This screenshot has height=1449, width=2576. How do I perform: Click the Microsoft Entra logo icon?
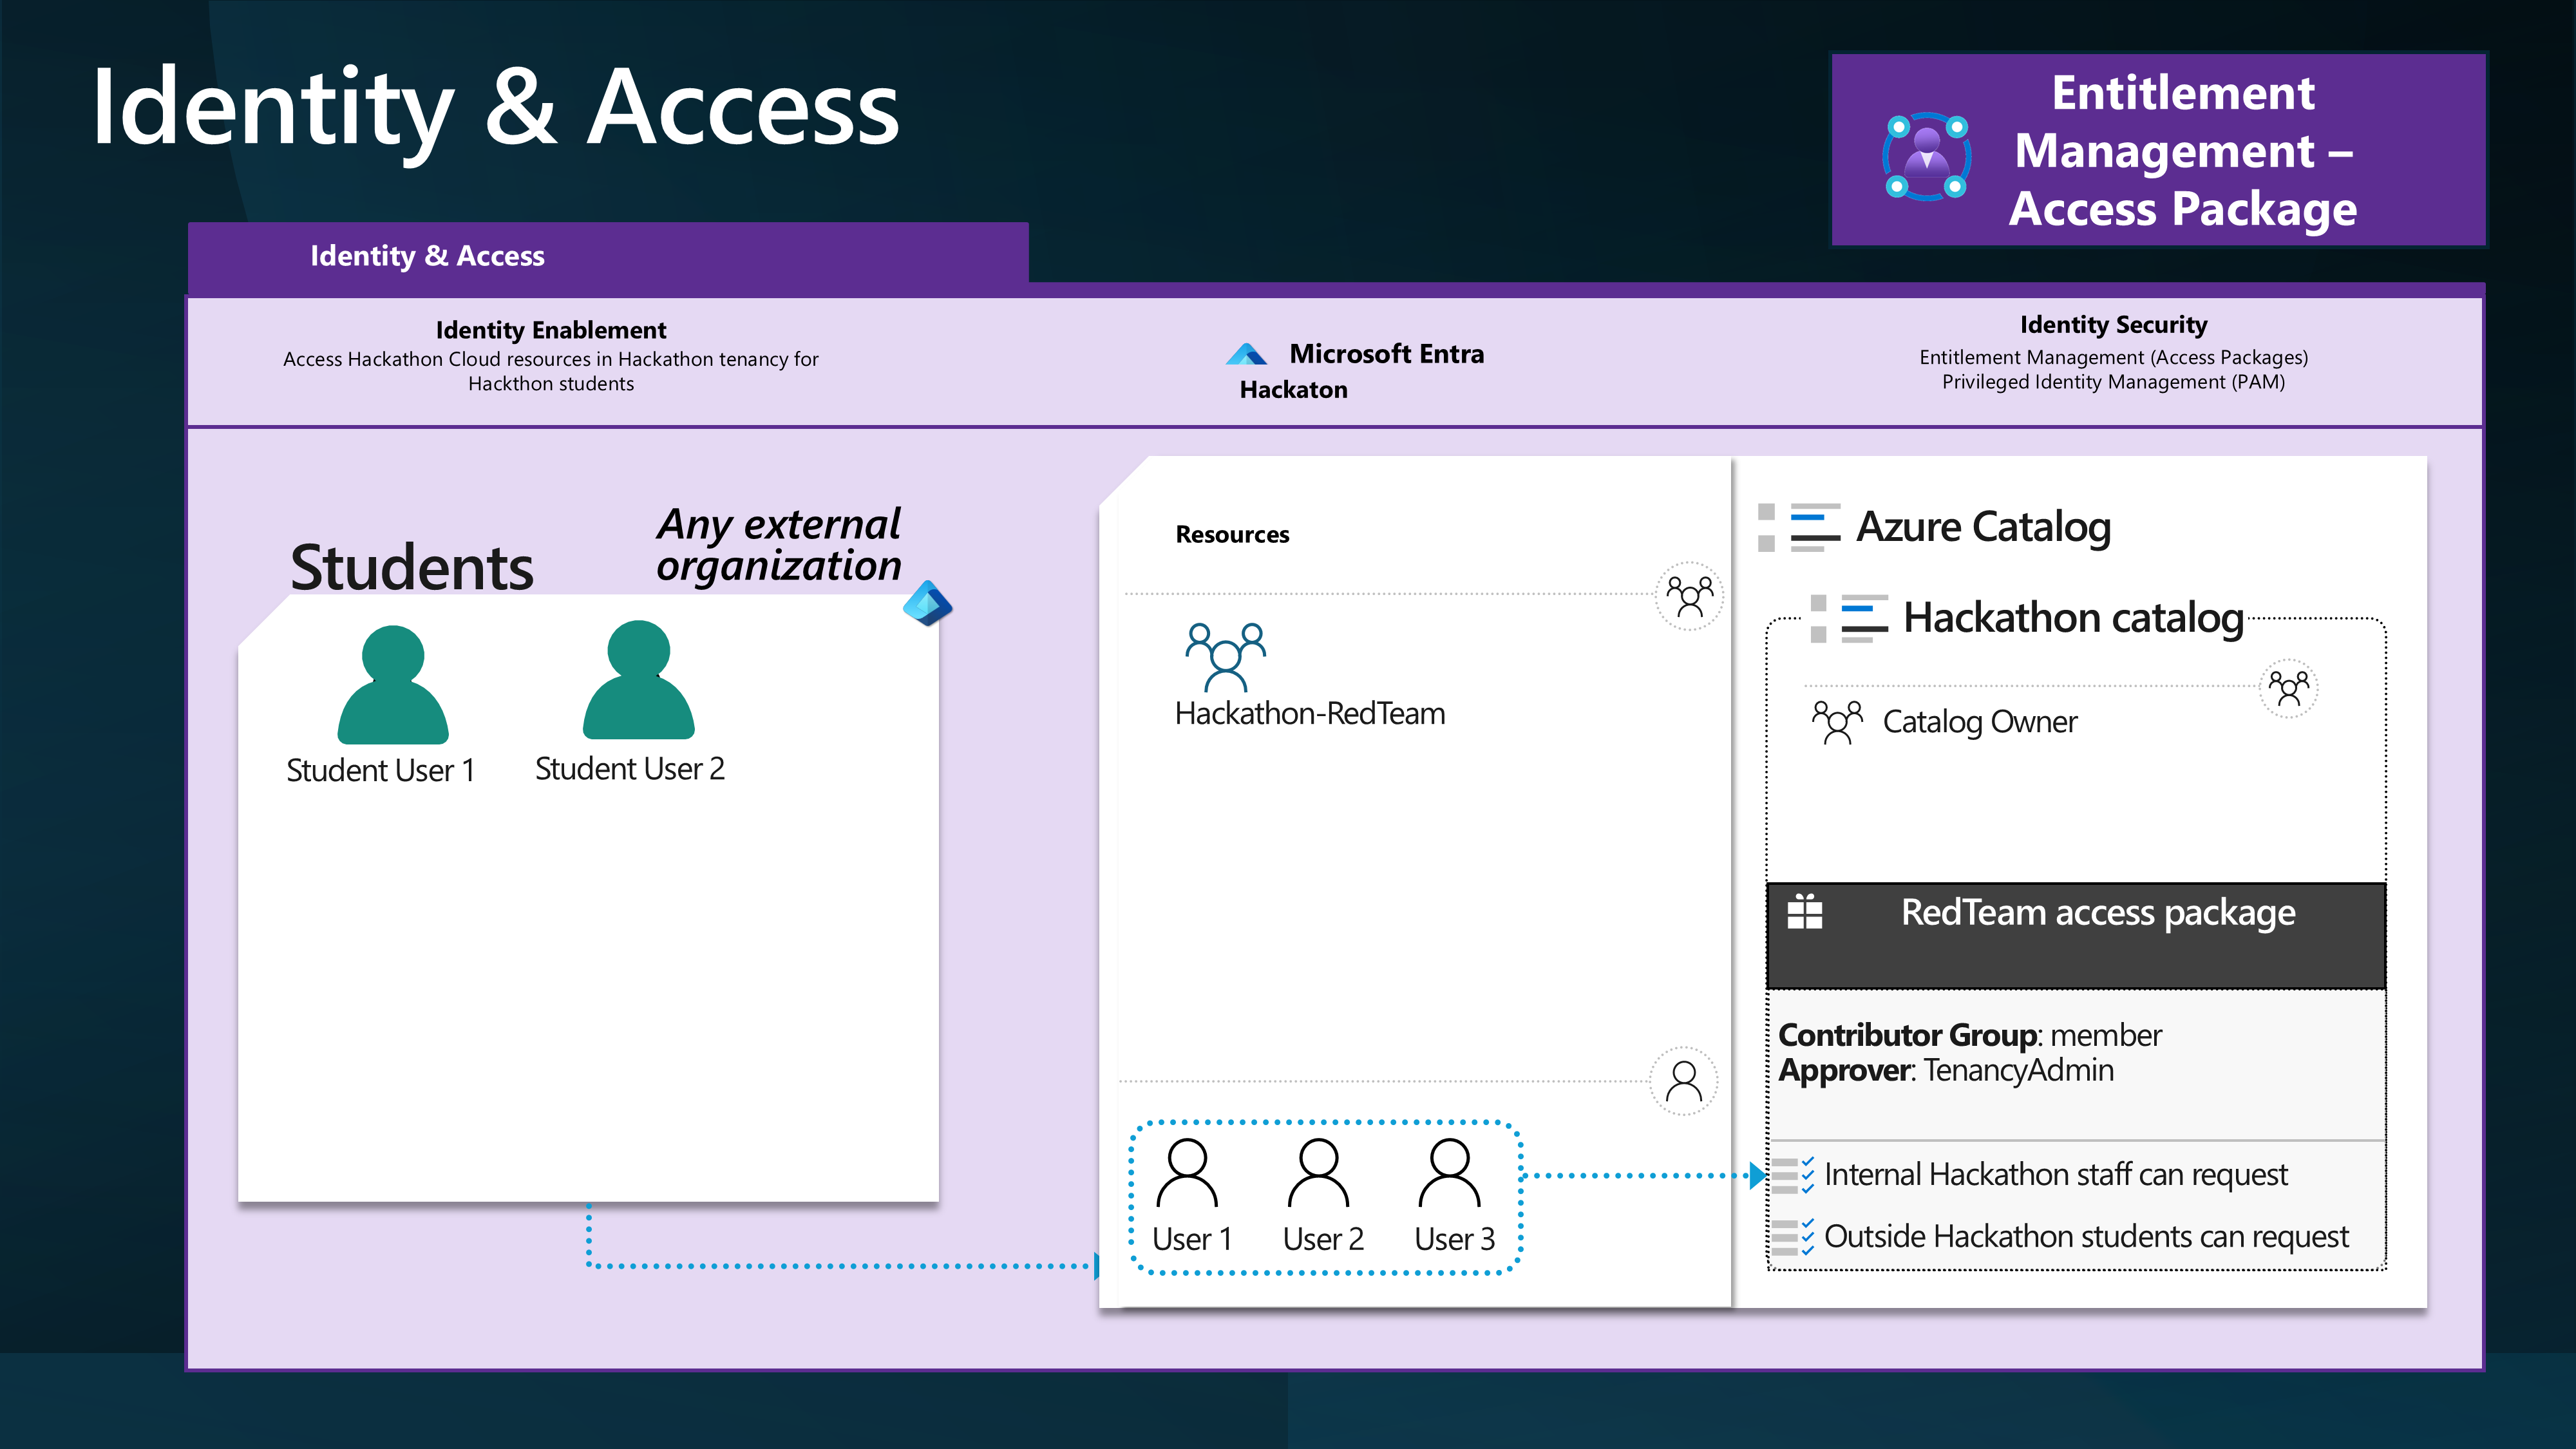[x=1246, y=354]
